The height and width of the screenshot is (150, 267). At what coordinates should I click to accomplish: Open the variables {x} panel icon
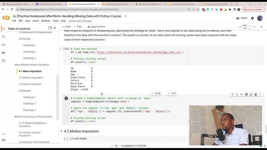(x=3, y=45)
